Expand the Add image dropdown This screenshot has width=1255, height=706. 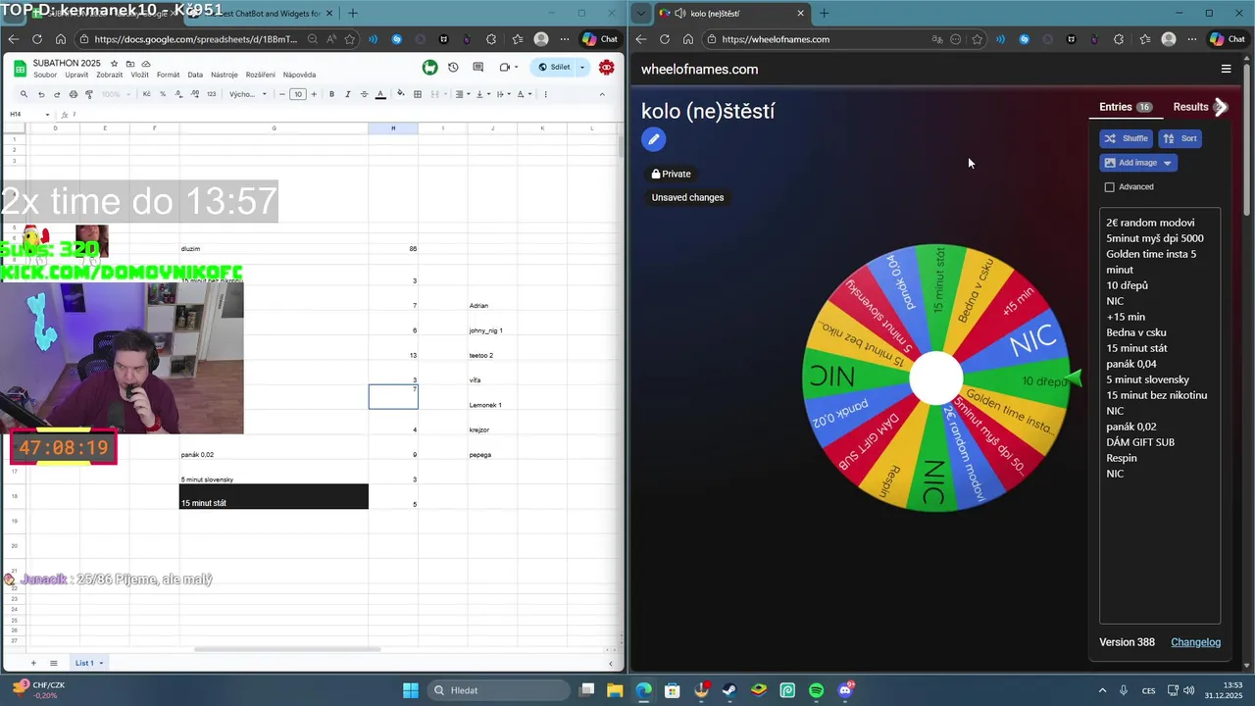(x=1167, y=163)
